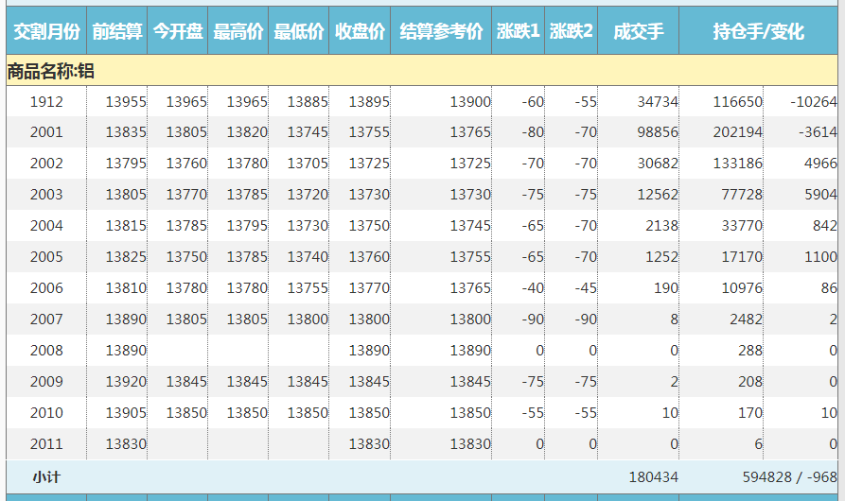Click the 交割月份 column header
The height and width of the screenshot is (501, 845).
[46, 31]
